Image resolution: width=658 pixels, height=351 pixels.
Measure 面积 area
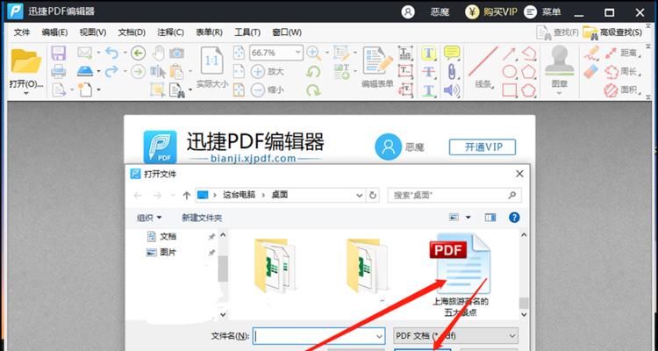click(x=623, y=90)
